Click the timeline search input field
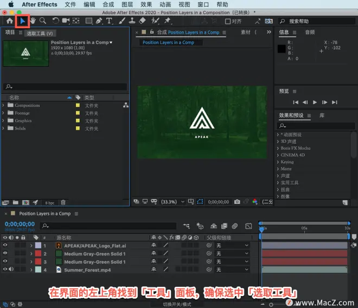The image size is (358, 308). point(108,226)
